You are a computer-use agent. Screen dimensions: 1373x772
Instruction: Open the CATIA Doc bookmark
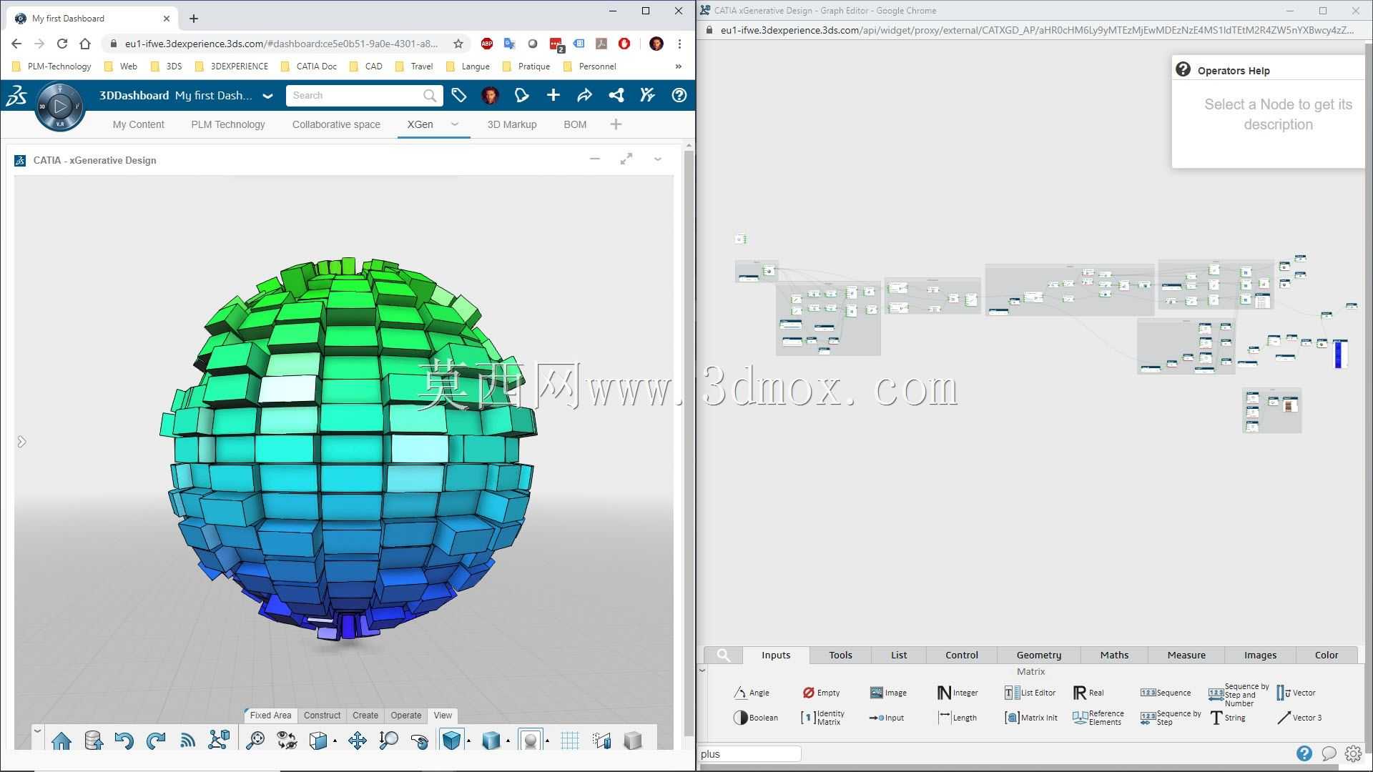(x=308, y=66)
